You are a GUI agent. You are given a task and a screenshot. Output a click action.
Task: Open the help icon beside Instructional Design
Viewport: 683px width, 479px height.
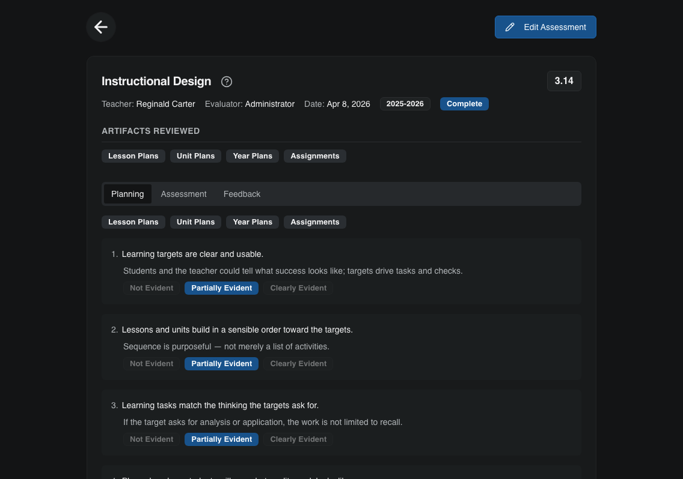click(227, 82)
